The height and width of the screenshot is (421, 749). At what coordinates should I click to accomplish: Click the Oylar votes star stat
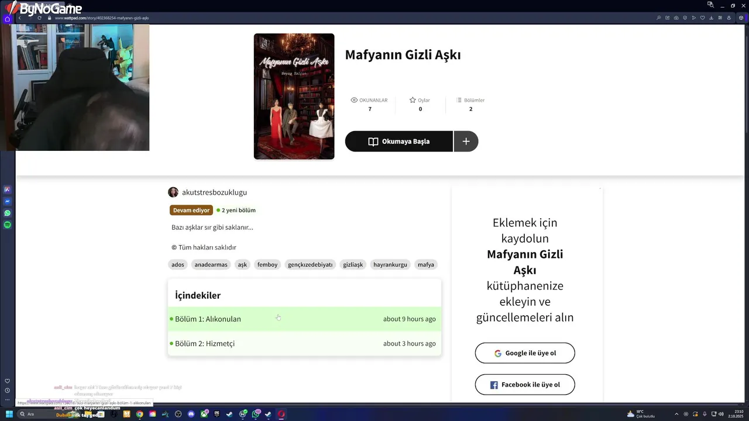pos(420,104)
